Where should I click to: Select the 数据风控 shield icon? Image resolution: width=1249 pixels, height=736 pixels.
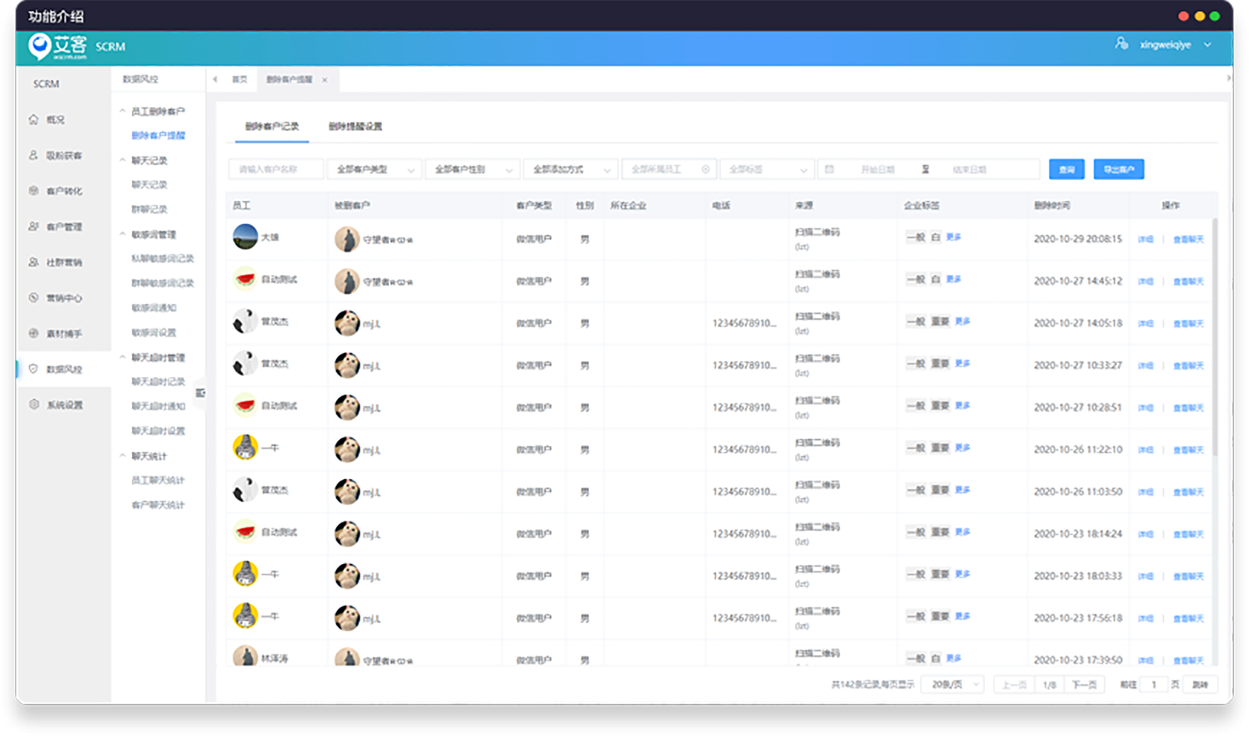[x=34, y=369]
